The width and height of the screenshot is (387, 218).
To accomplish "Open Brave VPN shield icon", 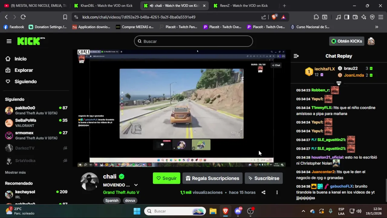I will pyautogui.click(x=372, y=17).
